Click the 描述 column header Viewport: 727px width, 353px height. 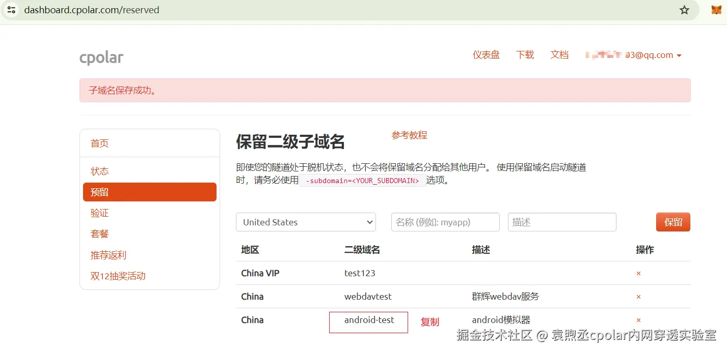tap(481, 250)
